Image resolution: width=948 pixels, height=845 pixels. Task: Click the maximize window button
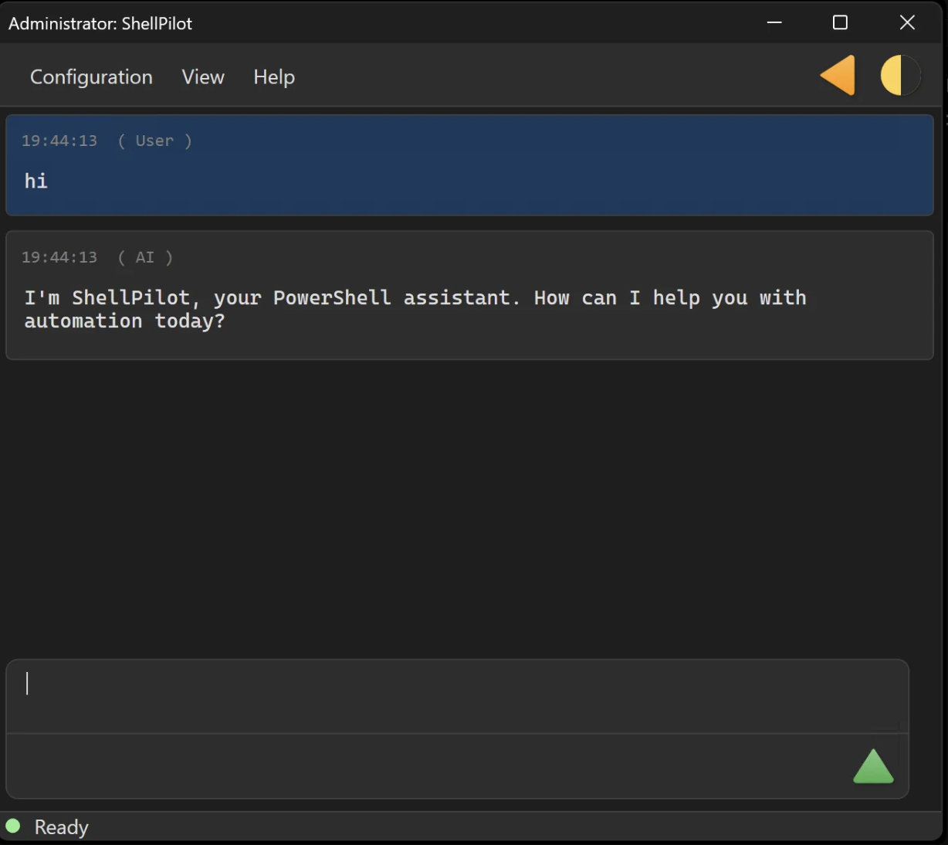coord(839,23)
